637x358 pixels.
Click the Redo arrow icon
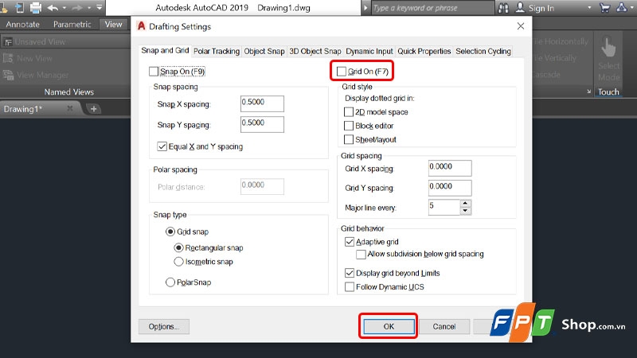pyautogui.click(x=77, y=7)
